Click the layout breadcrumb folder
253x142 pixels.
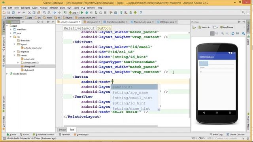68,18
